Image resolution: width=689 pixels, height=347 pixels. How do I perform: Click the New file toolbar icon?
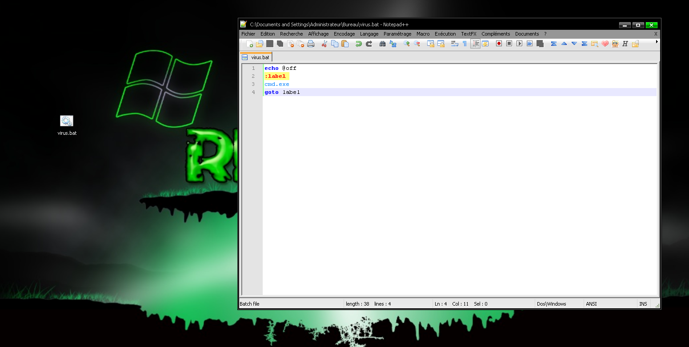coord(249,44)
